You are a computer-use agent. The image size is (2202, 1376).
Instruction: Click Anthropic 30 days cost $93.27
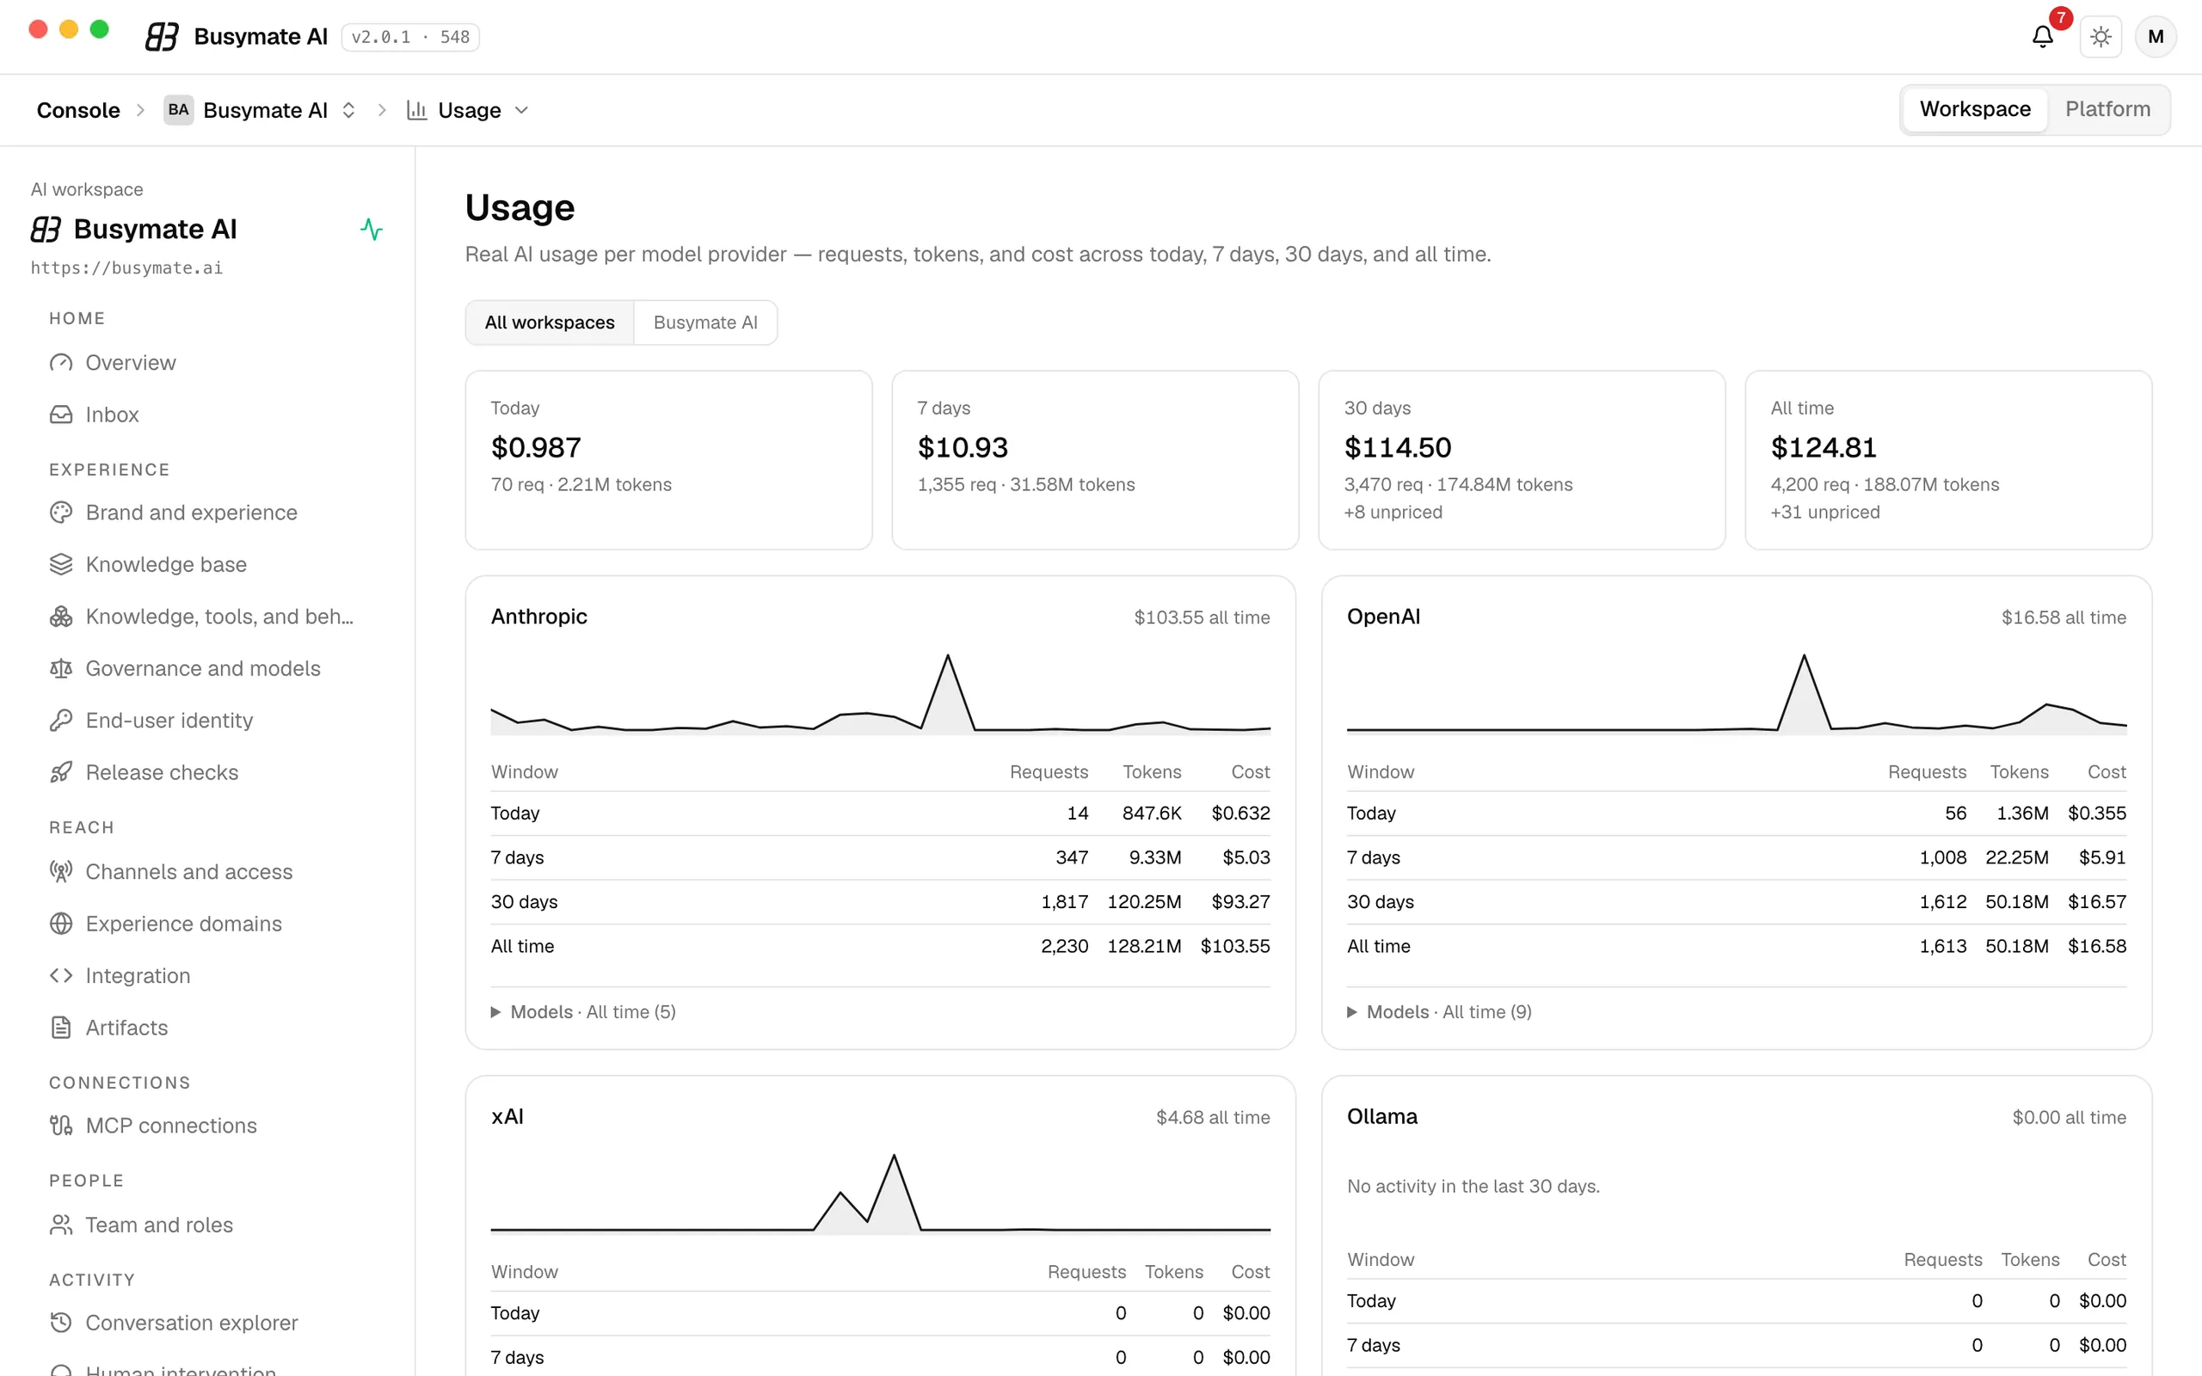[1240, 902]
